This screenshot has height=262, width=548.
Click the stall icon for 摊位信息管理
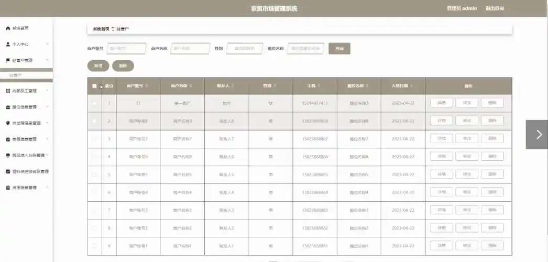coord(8,107)
